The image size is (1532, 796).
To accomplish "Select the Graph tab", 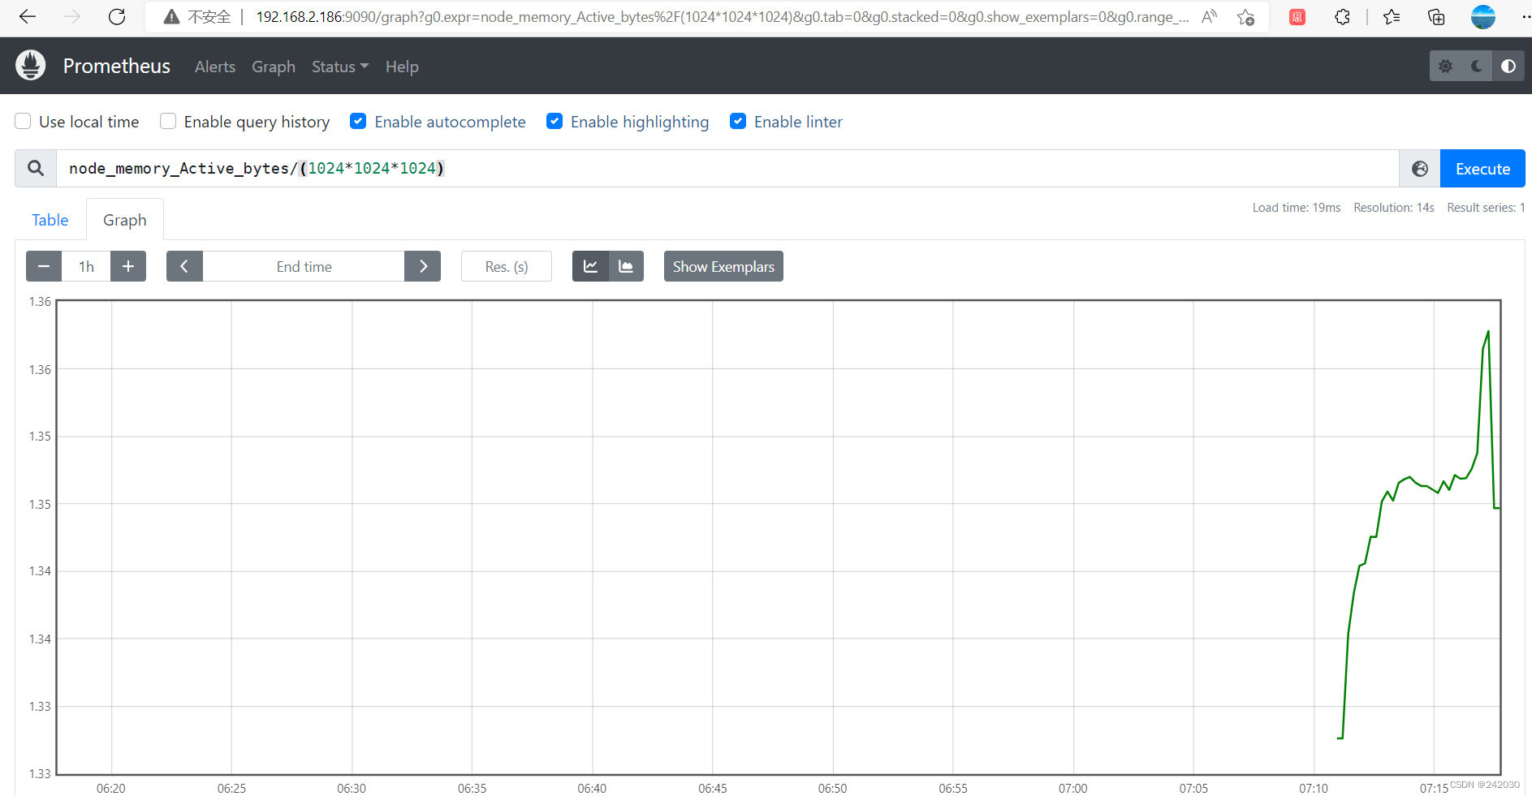I will pyautogui.click(x=125, y=220).
